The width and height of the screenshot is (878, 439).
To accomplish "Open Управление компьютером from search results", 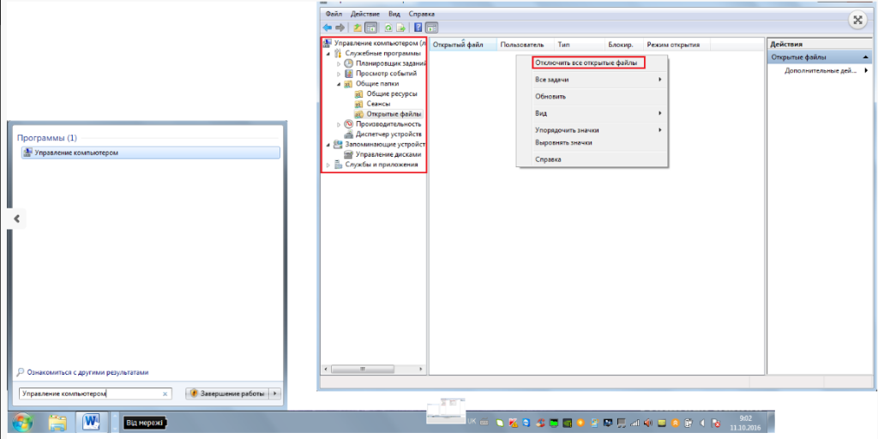I will pyautogui.click(x=150, y=153).
